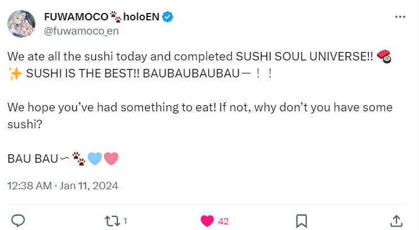Click the repost arrows icon
The width and height of the screenshot is (419, 230).
point(114,220)
